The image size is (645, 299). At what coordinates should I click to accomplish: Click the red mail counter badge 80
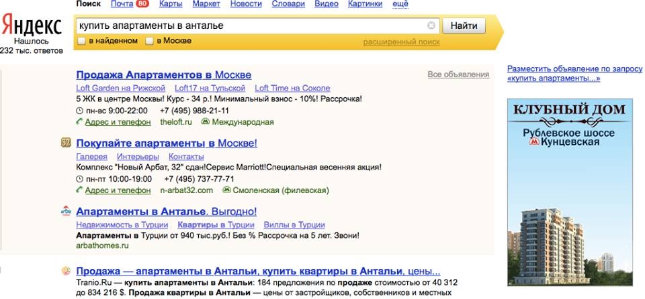142,4
